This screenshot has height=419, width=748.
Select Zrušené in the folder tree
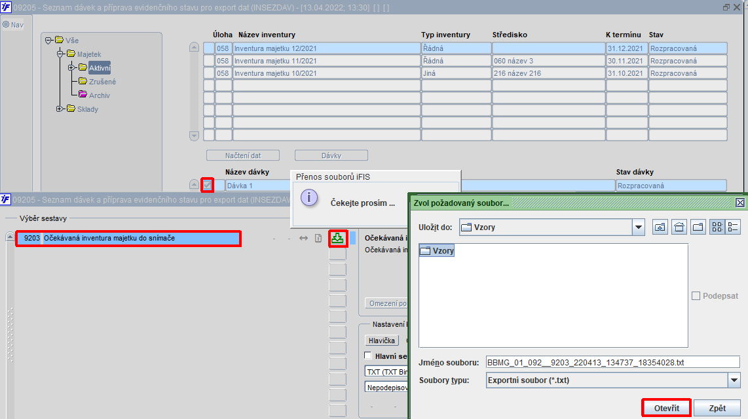point(103,82)
